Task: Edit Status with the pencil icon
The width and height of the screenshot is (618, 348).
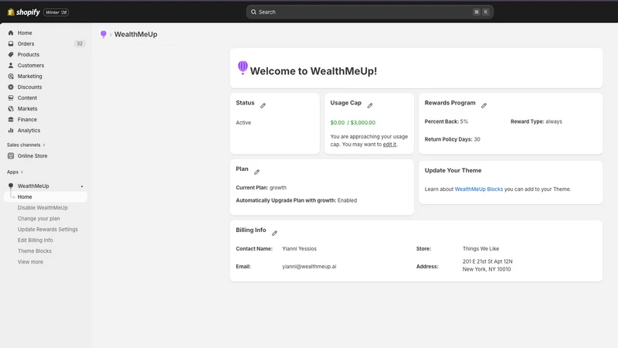Action: click(263, 105)
